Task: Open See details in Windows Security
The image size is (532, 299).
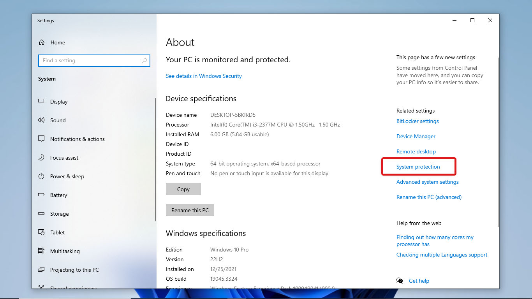Action: point(204,76)
